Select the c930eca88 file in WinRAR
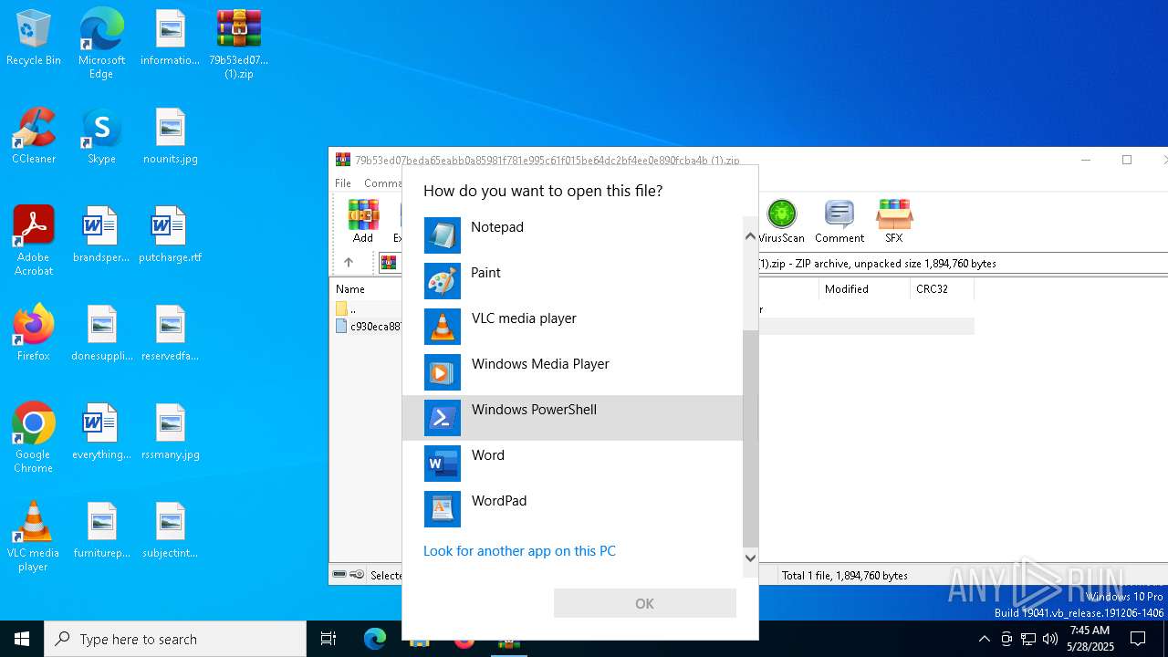This screenshot has width=1168, height=657. pos(369,326)
